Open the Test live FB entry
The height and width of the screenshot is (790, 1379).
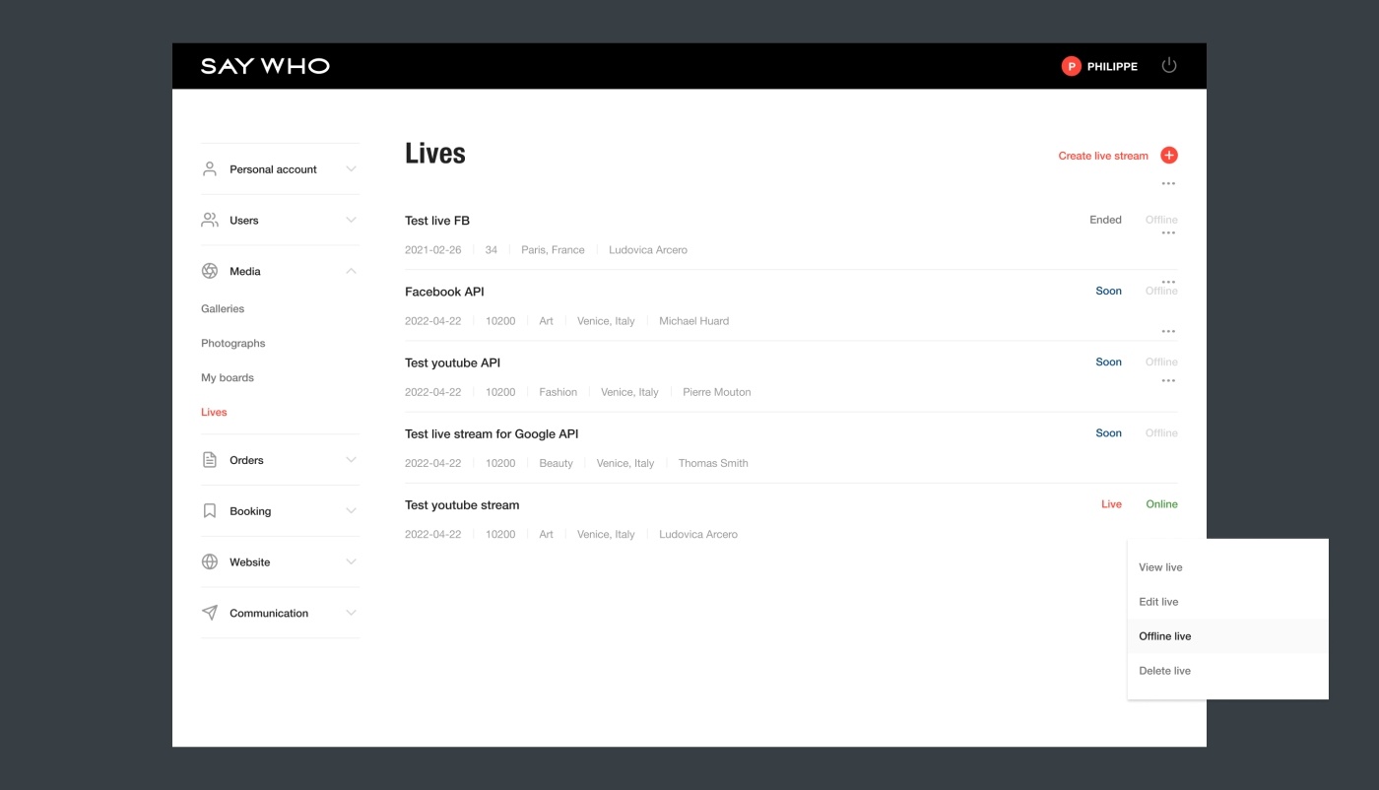(437, 221)
